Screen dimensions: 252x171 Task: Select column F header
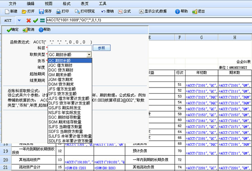tap(180, 38)
